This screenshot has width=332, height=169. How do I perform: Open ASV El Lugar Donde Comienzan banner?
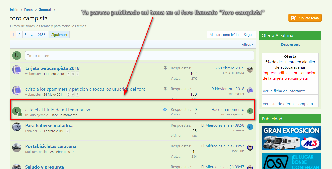pyautogui.click(x=291, y=161)
